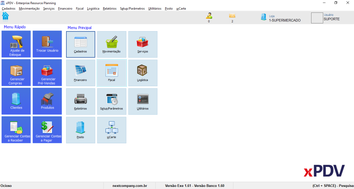Open the Posto menu in menu bar
This screenshot has height=189, width=354.
pyautogui.click(x=169, y=9)
